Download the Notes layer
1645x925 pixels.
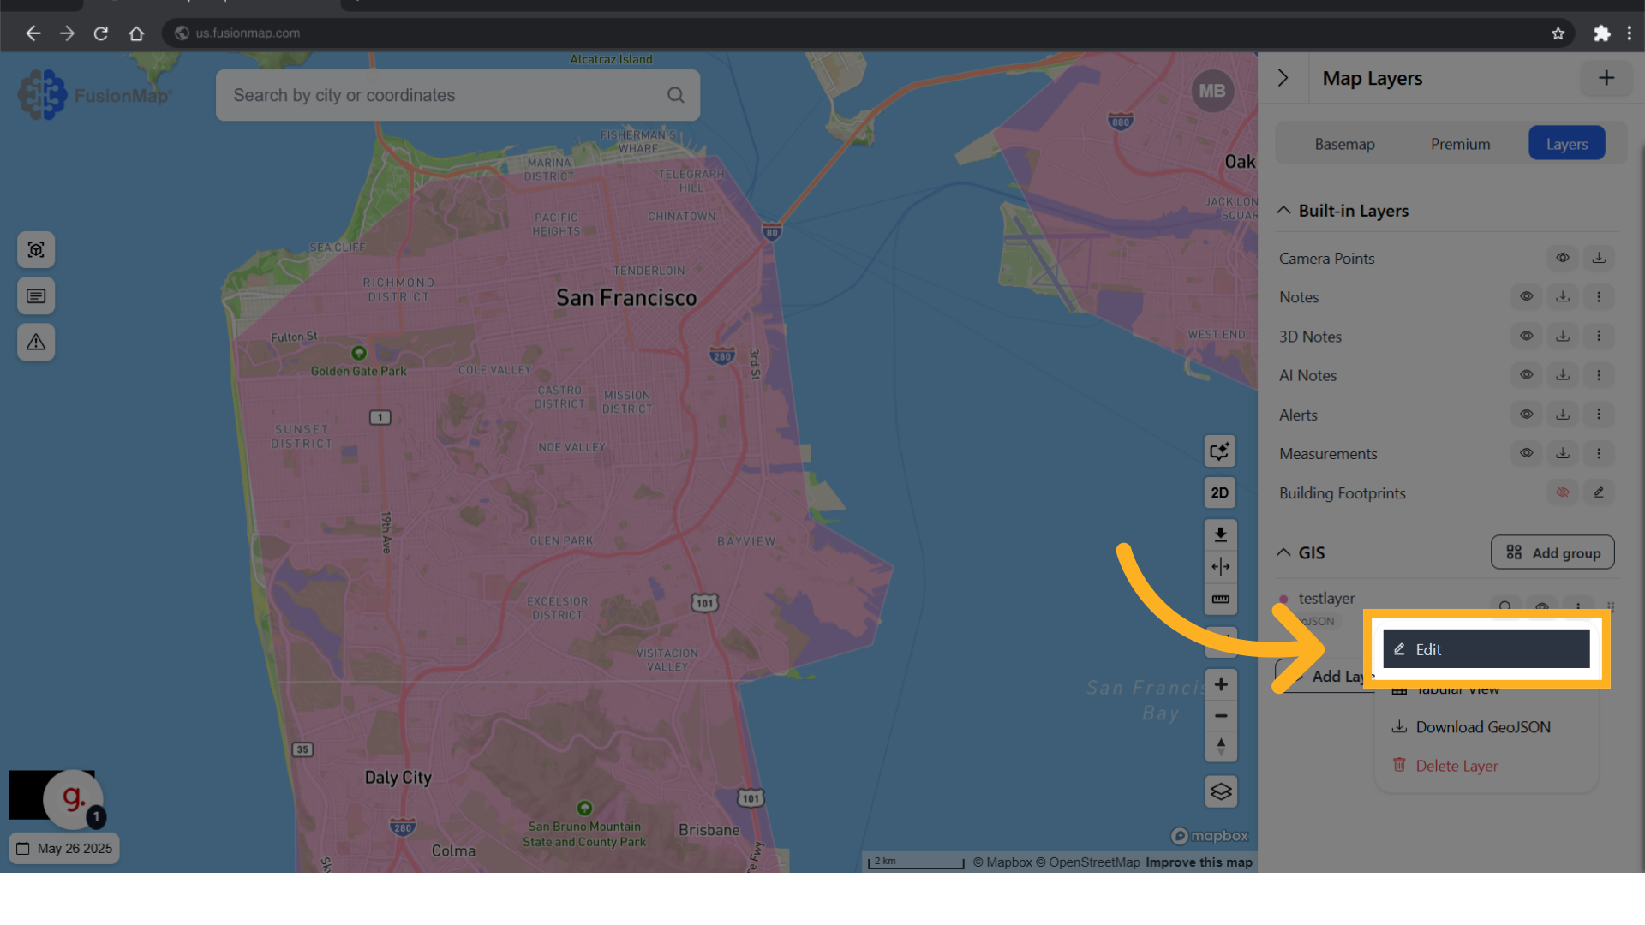pos(1563,297)
